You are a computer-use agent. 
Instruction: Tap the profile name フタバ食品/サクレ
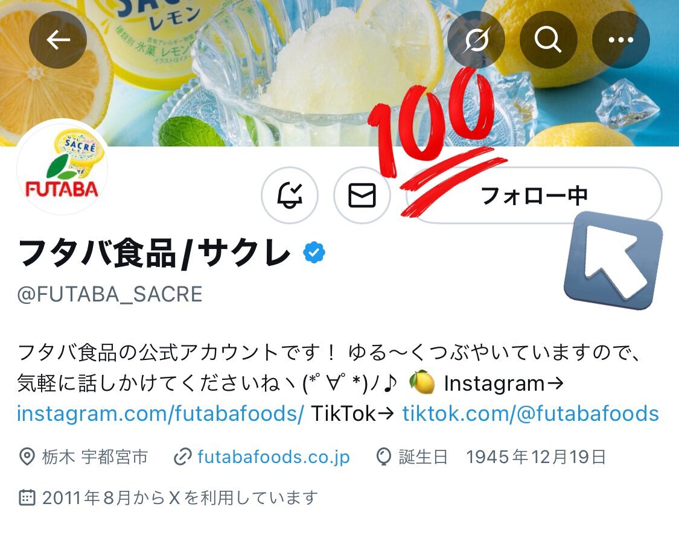point(155,253)
